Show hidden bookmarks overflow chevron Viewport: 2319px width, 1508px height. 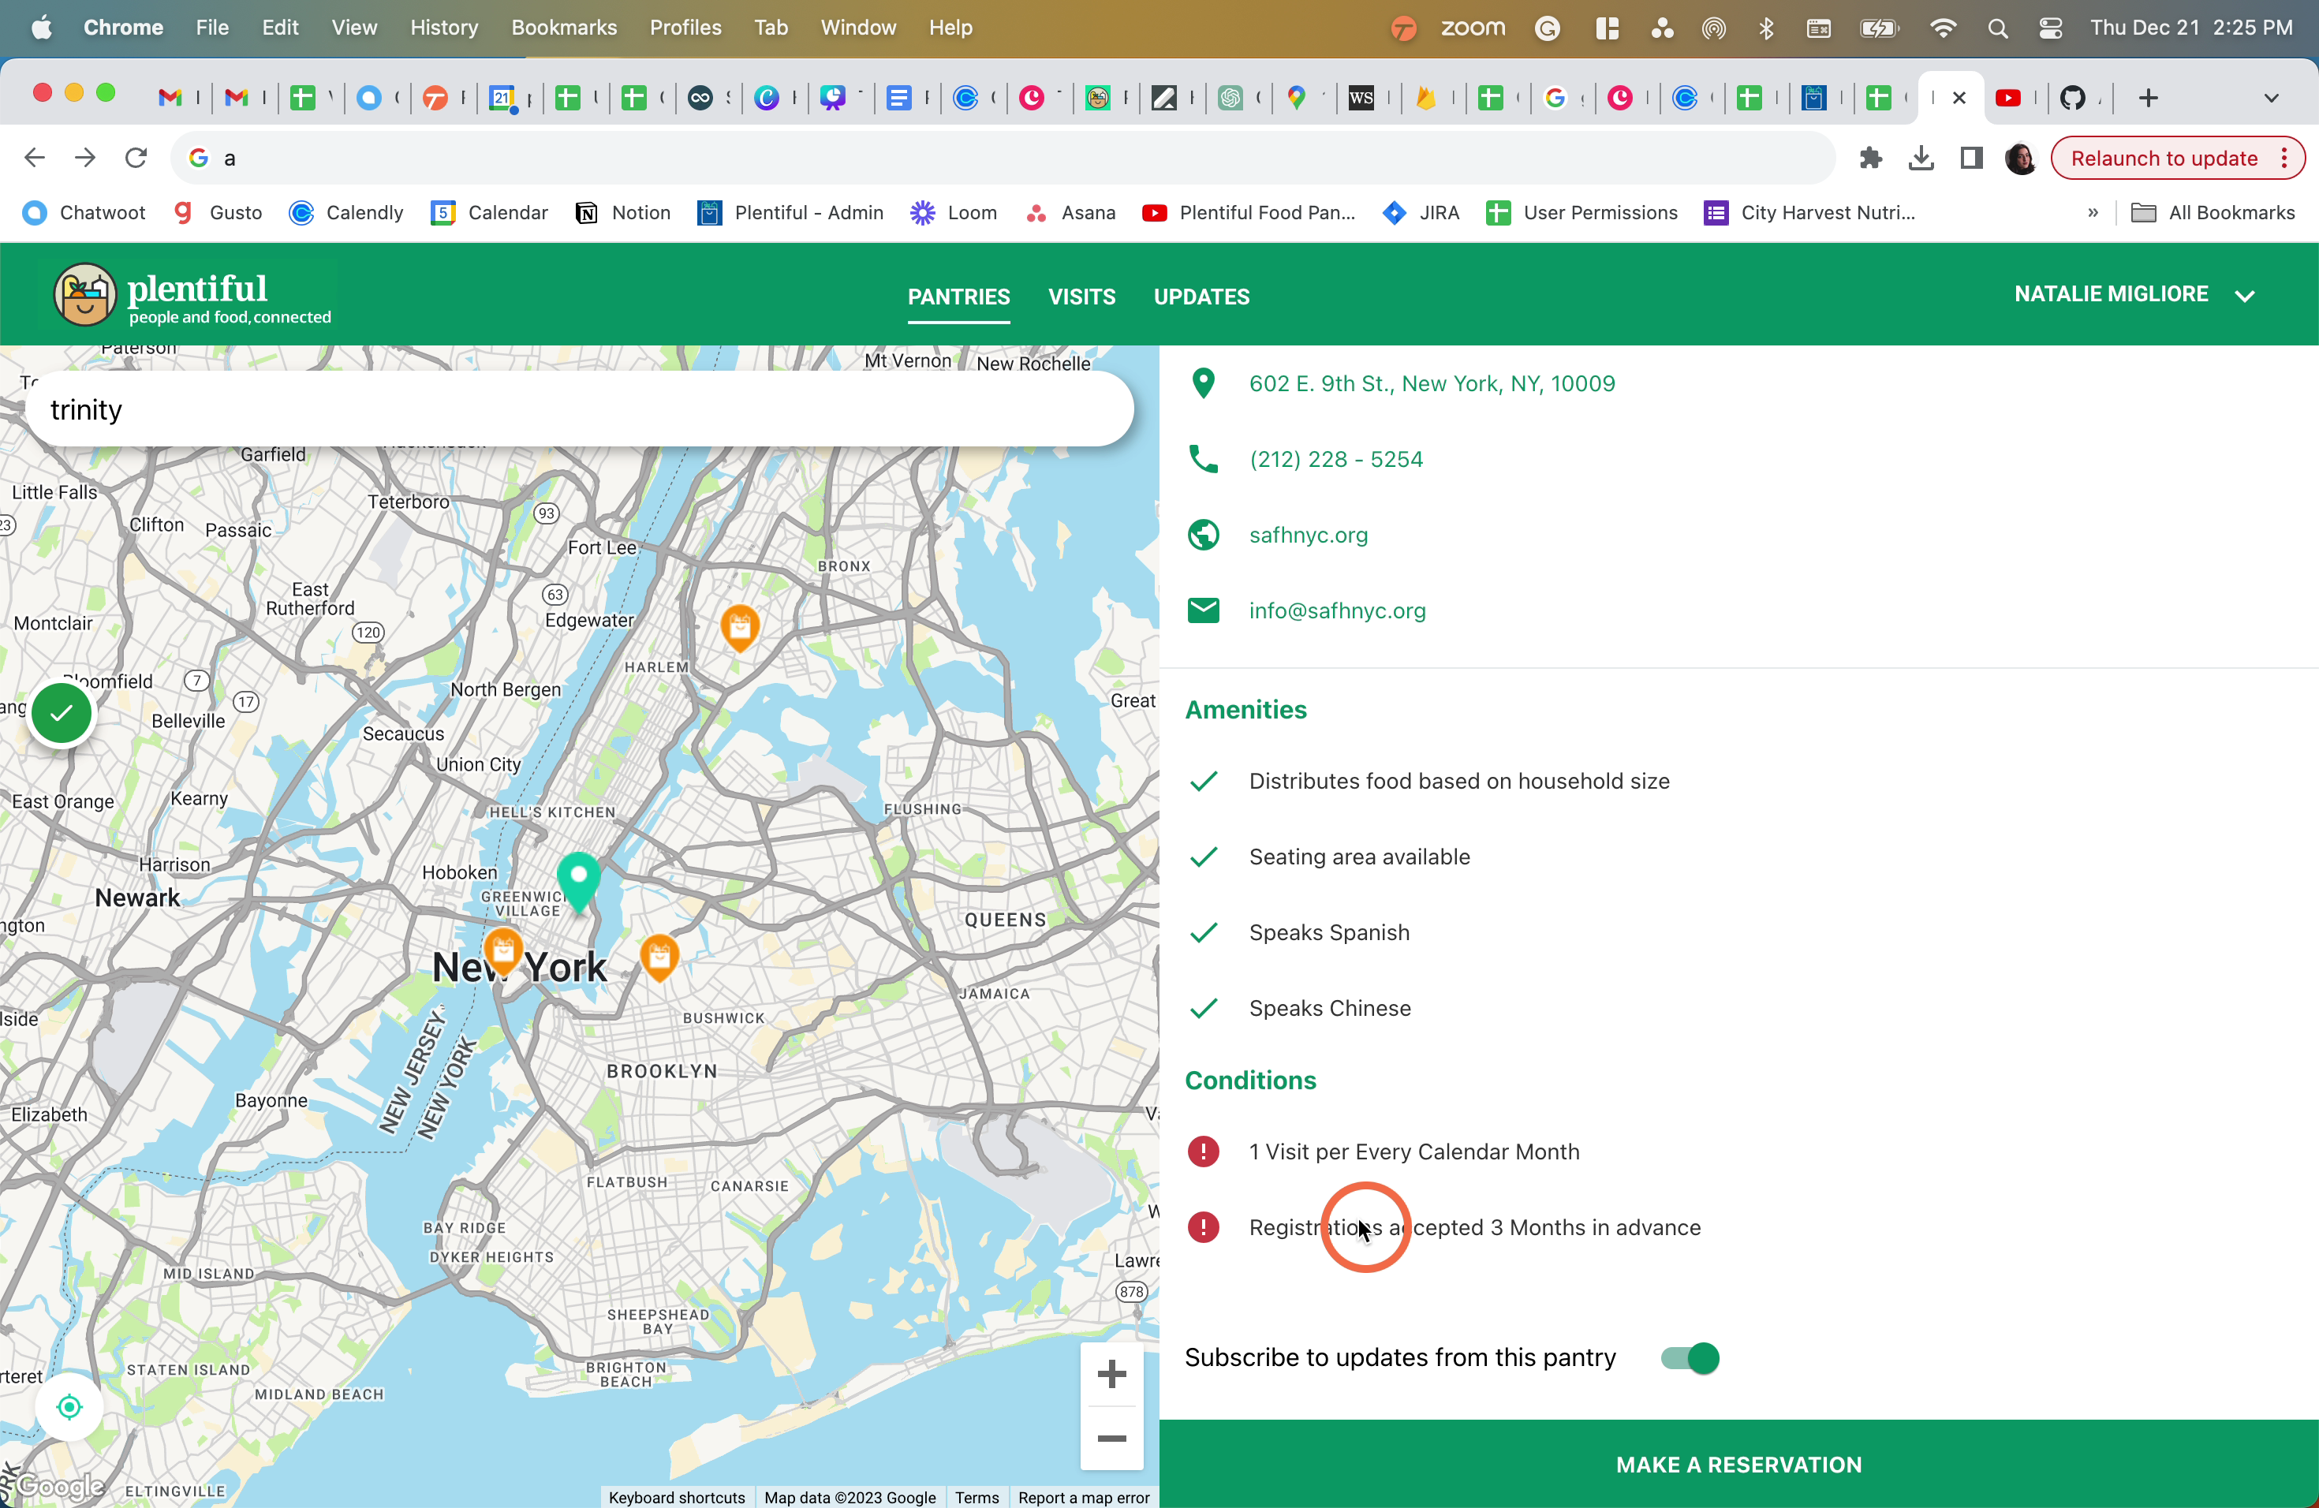coord(2093,212)
